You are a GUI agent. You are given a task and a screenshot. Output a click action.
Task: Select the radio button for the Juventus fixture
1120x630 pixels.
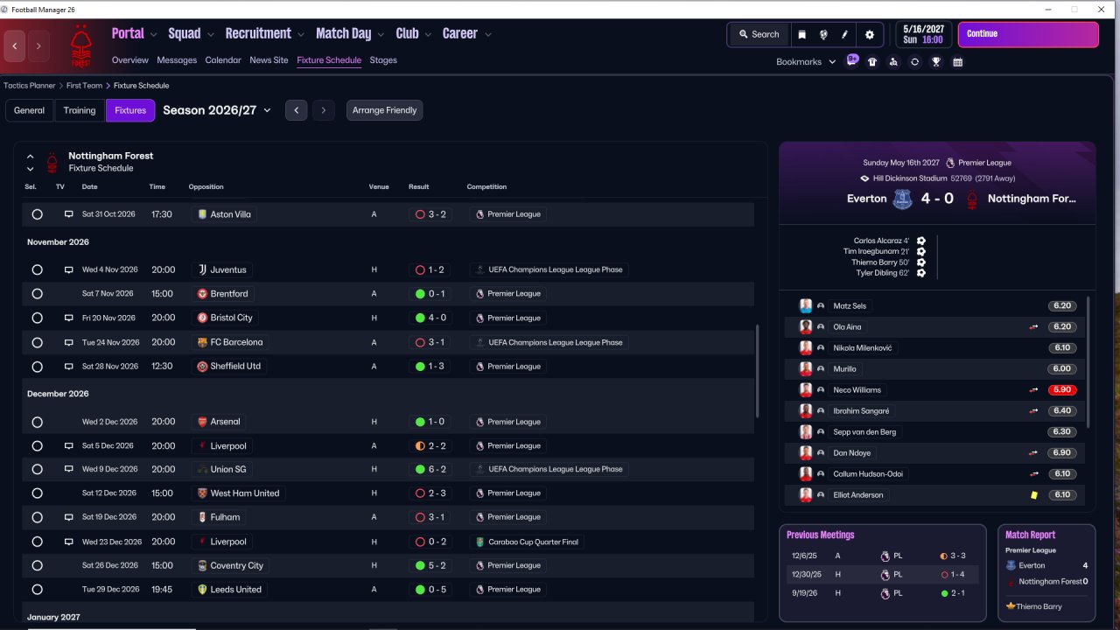[x=37, y=270]
